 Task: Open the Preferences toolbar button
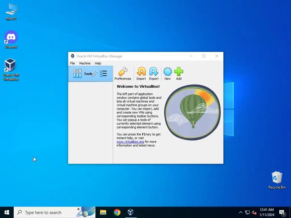pyautogui.click(x=123, y=74)
